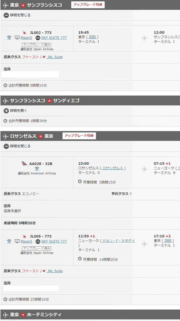Click clock icon beside 合計所要時間 1時間39分

[x=5, y=121]
